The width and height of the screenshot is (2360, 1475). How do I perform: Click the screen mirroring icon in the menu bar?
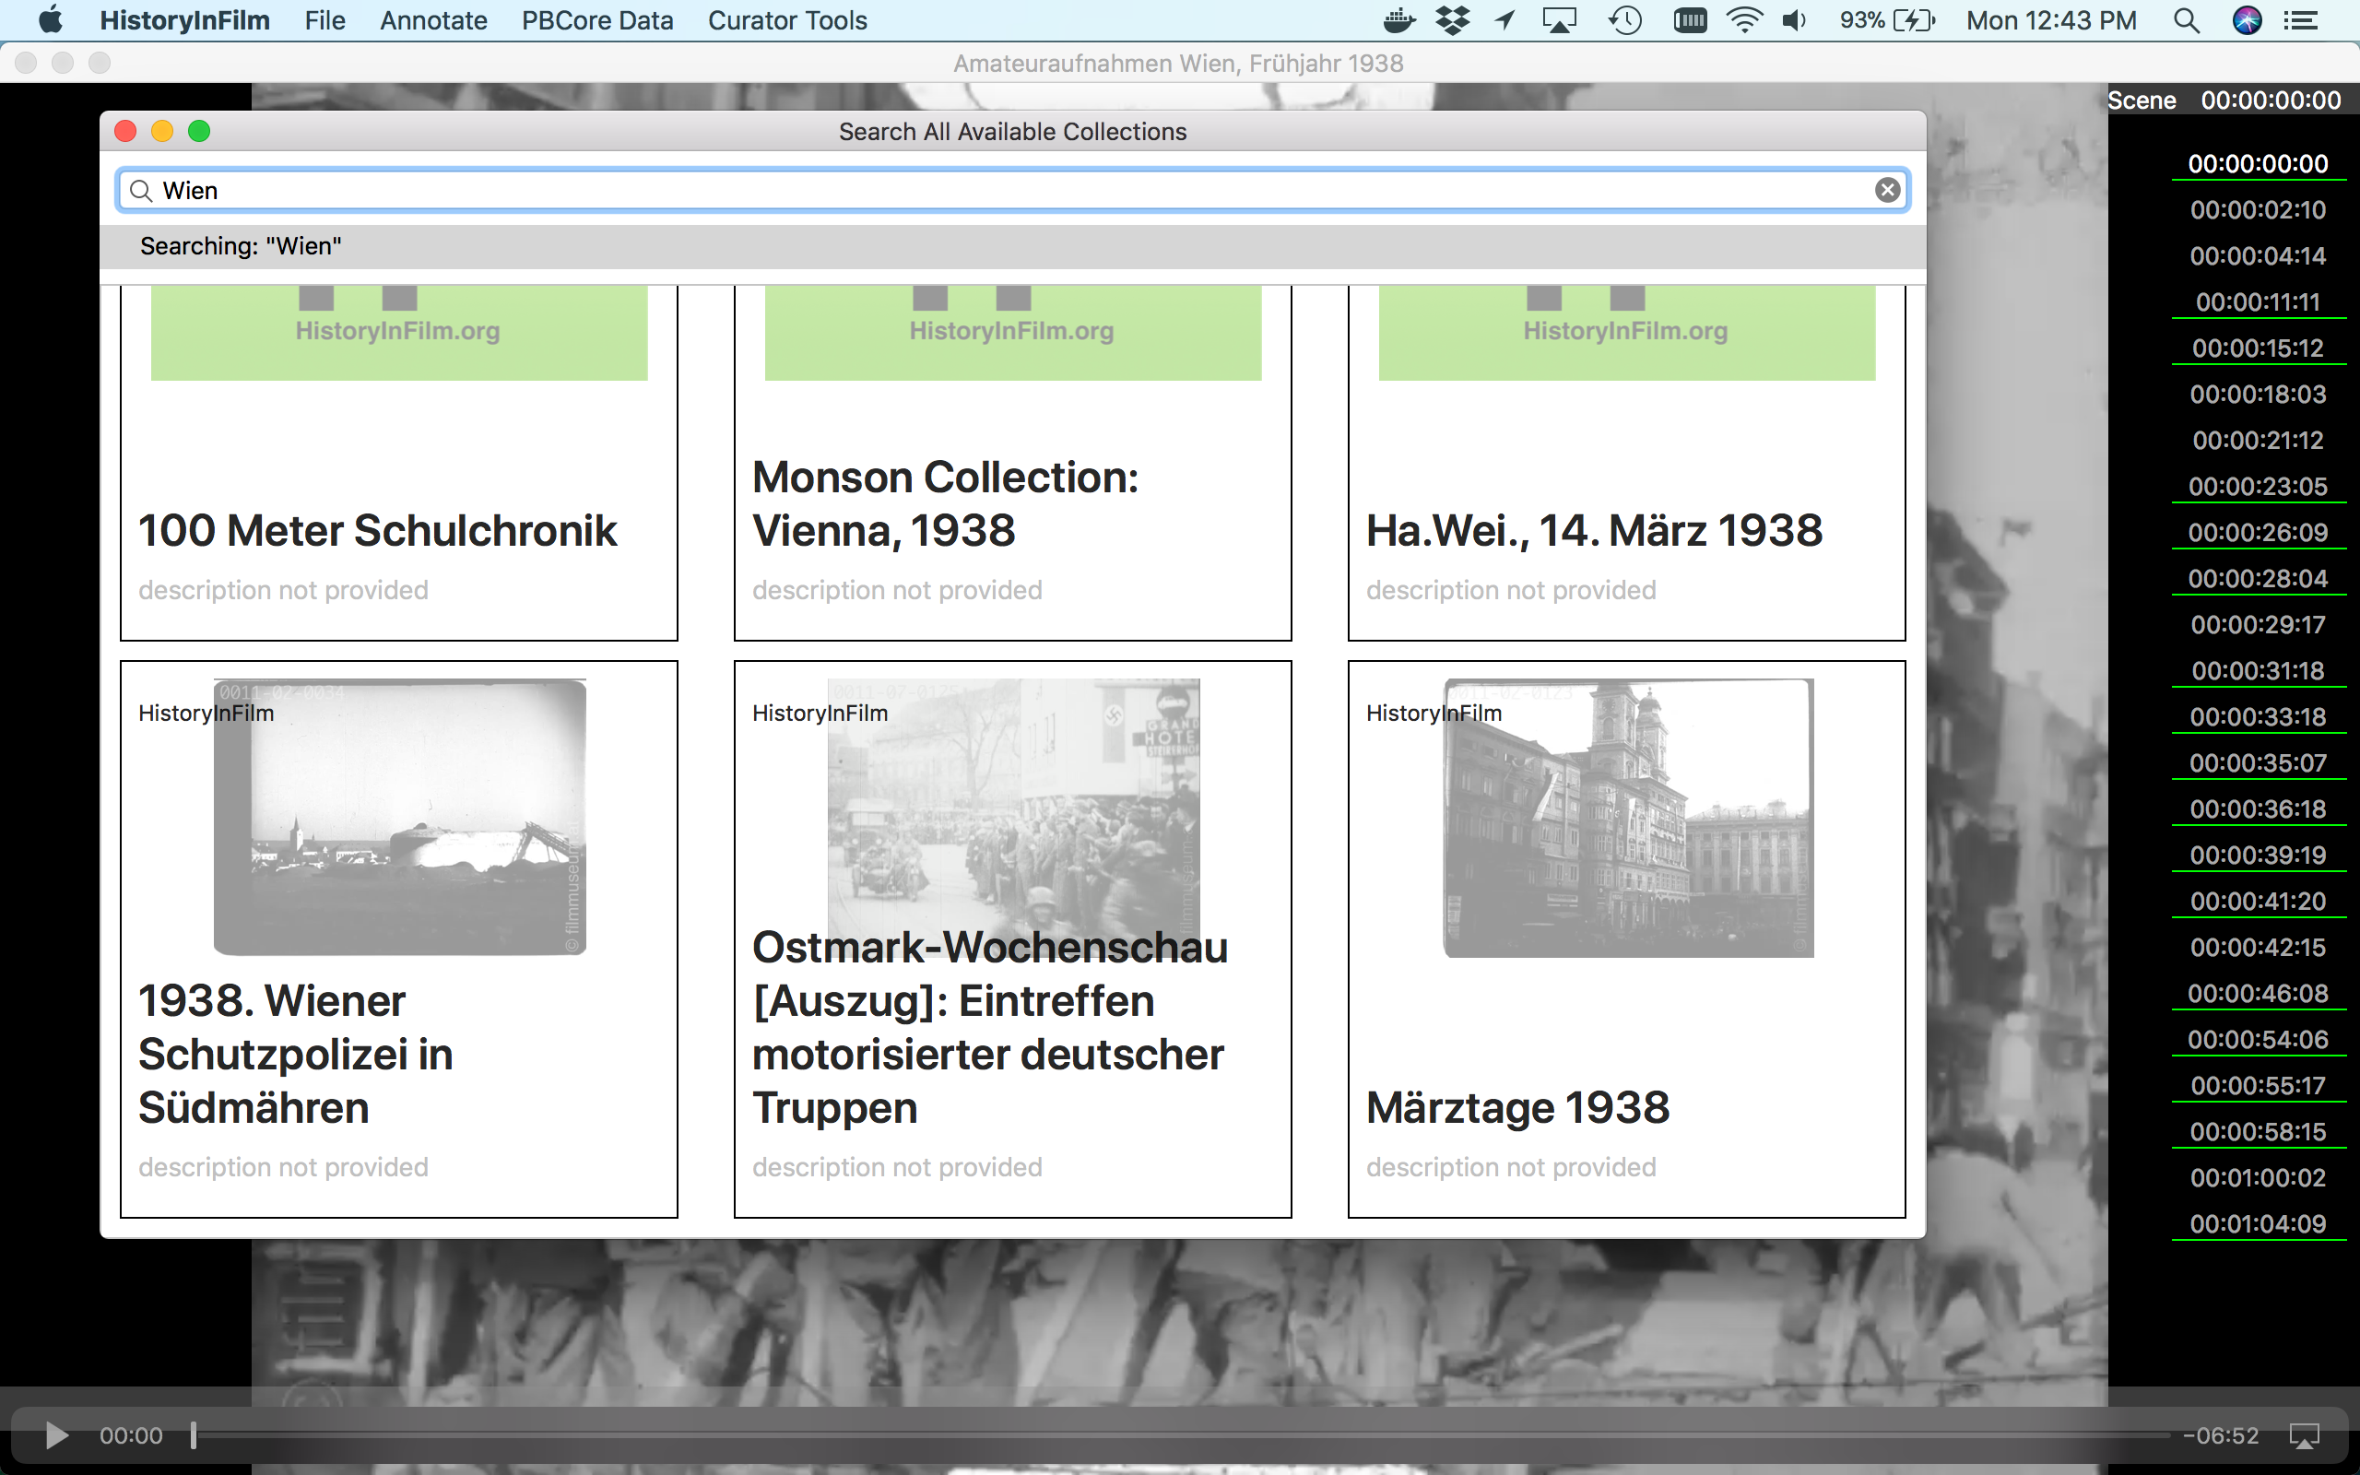click(1560, 19)
